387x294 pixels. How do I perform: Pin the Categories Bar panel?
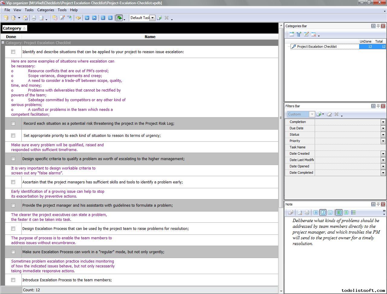point(378,26)
